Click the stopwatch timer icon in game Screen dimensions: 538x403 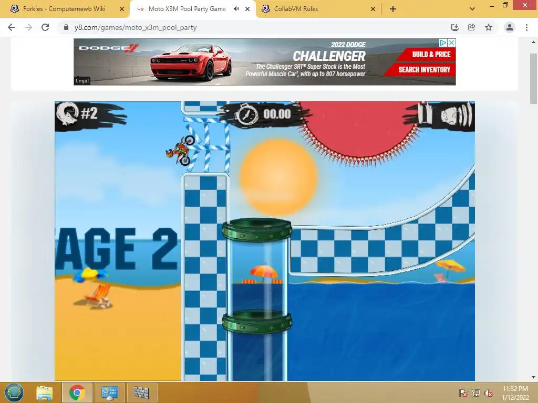pos(246,114)
